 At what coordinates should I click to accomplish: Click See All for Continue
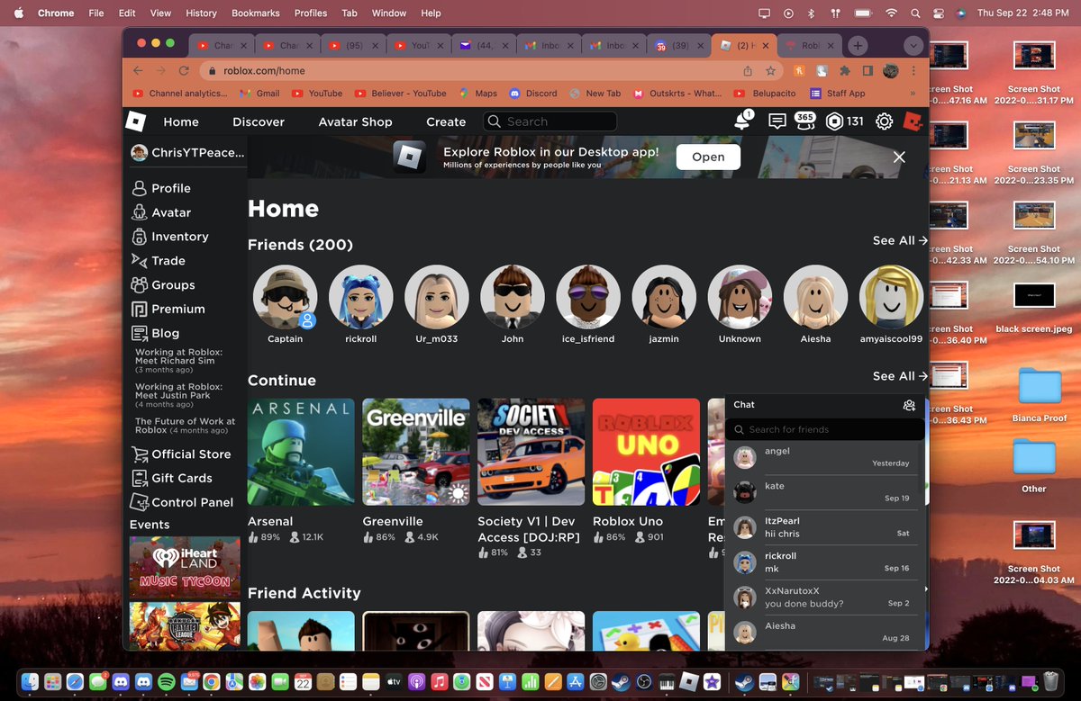pos(900,376)
